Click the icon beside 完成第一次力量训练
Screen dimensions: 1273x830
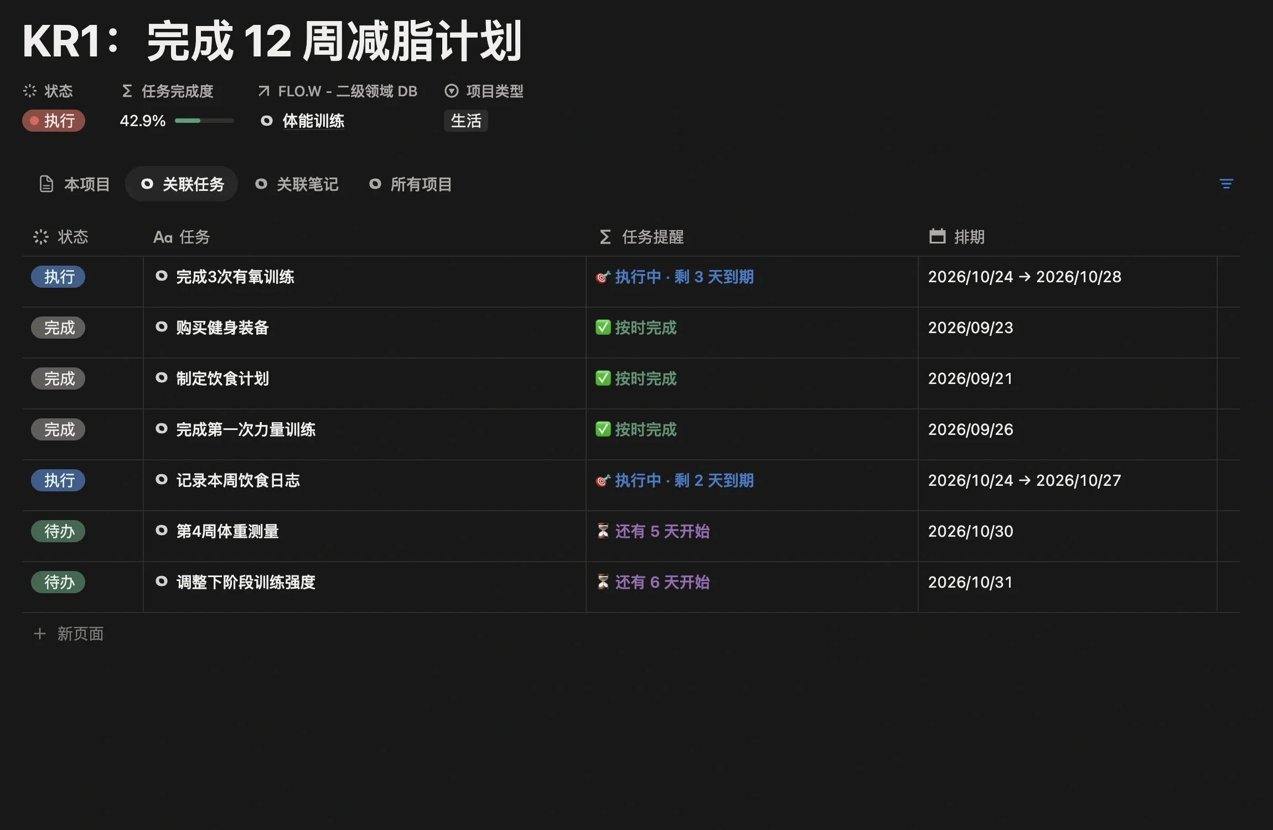click(x=162, y=428)
